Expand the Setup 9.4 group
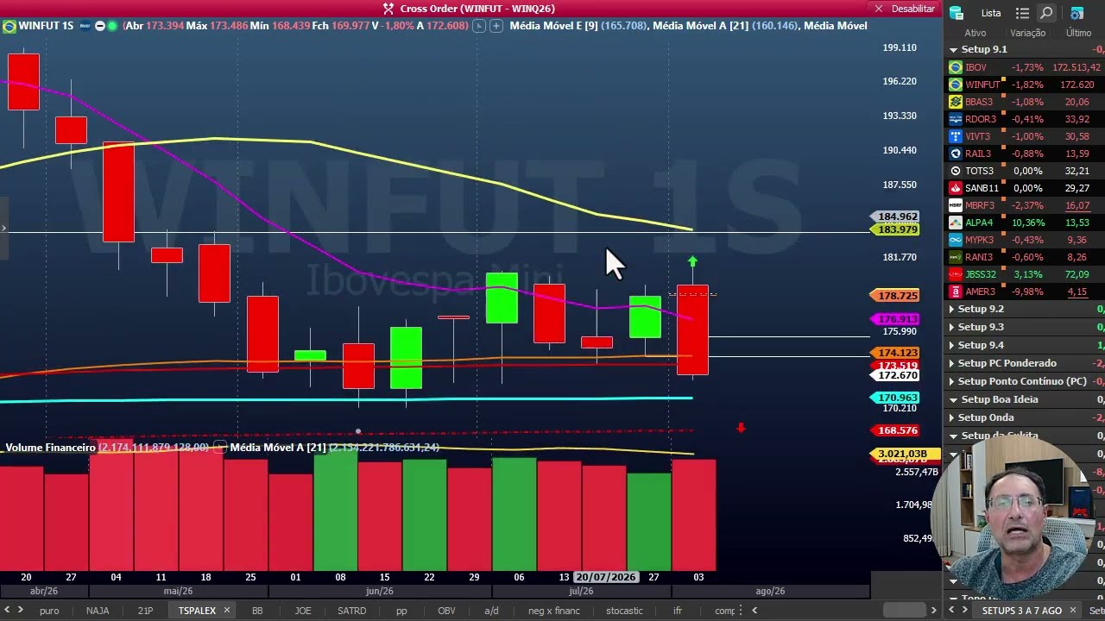This screenshot has width=1105, height=621. pos(952,345)
